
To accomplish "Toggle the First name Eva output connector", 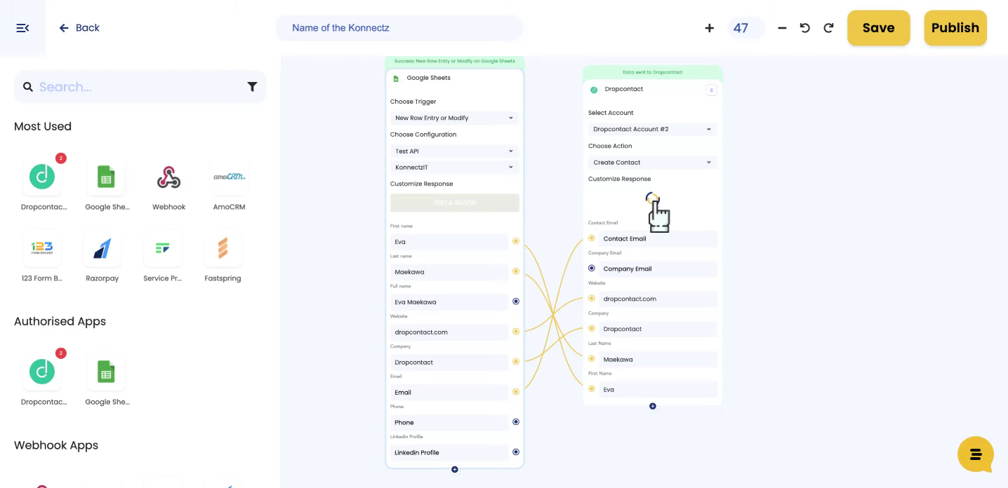I will [x=516, y=241].
